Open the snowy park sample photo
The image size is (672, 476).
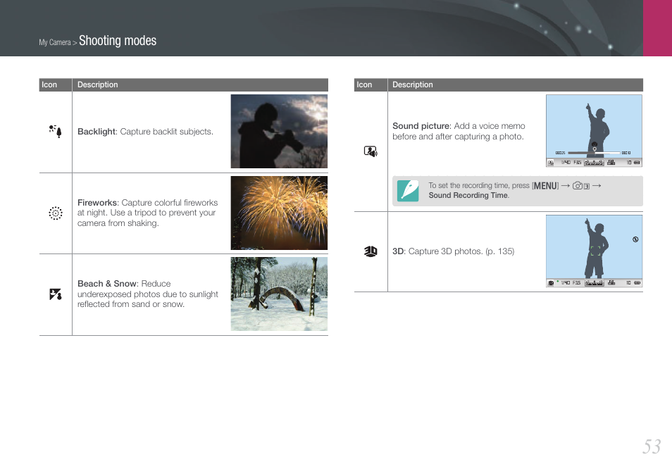279,294
